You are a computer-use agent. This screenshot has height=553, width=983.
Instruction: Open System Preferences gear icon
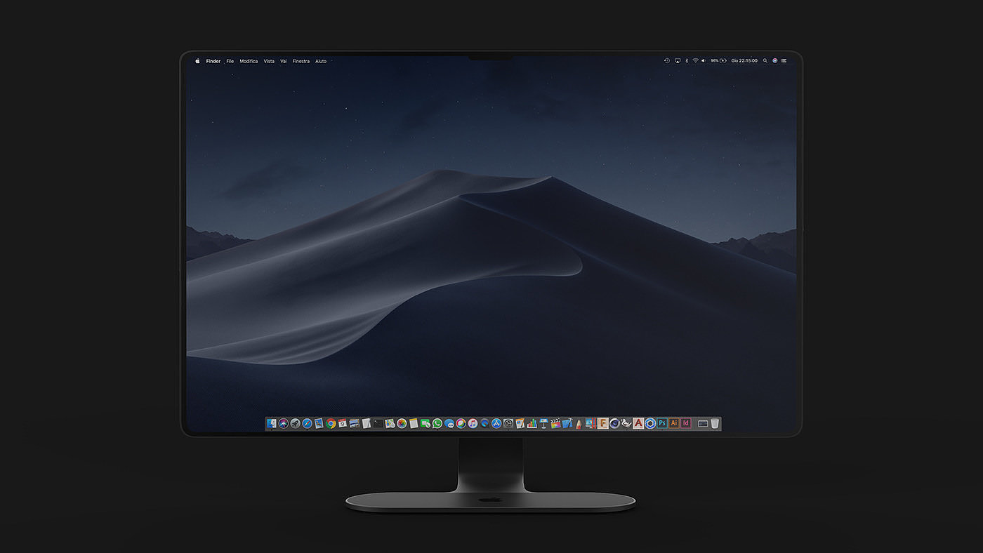coord(508,424)
